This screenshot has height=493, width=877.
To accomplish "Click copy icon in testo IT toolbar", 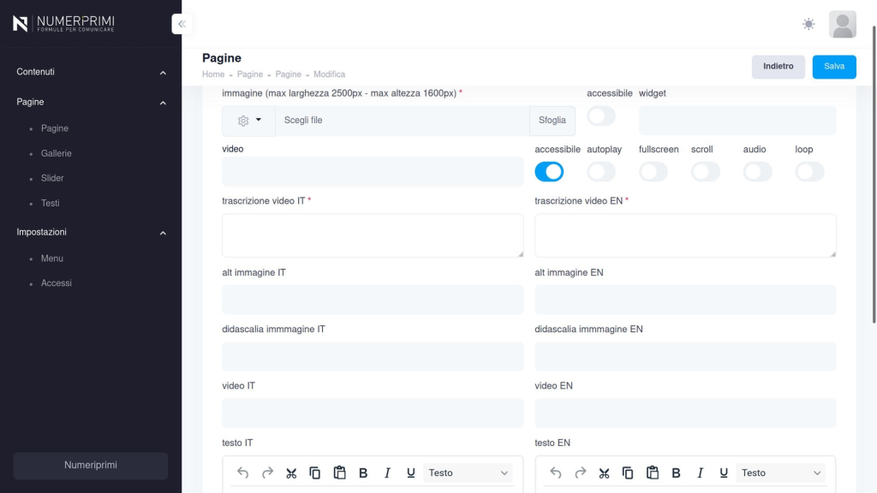I will click(315, 472).
